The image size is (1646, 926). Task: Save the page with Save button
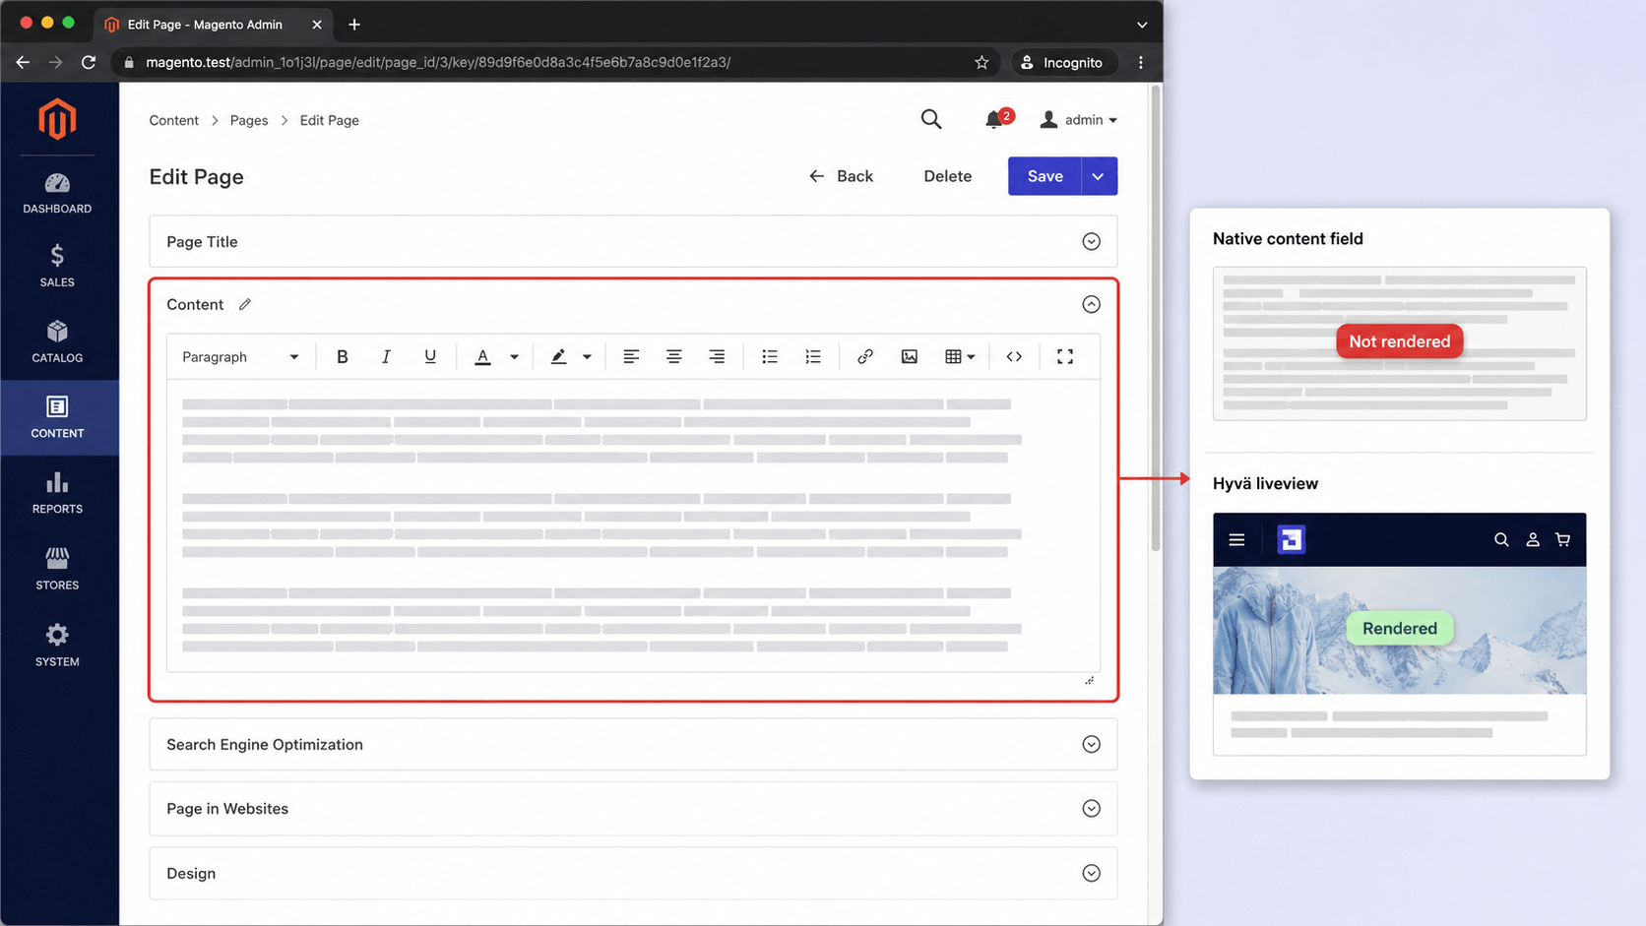pos(1045,176)
